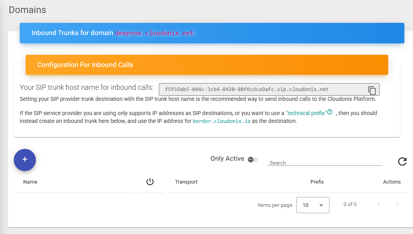Click the power icon column header
Viewport: 413px width, 234px height.
click(x=150, y=182)
